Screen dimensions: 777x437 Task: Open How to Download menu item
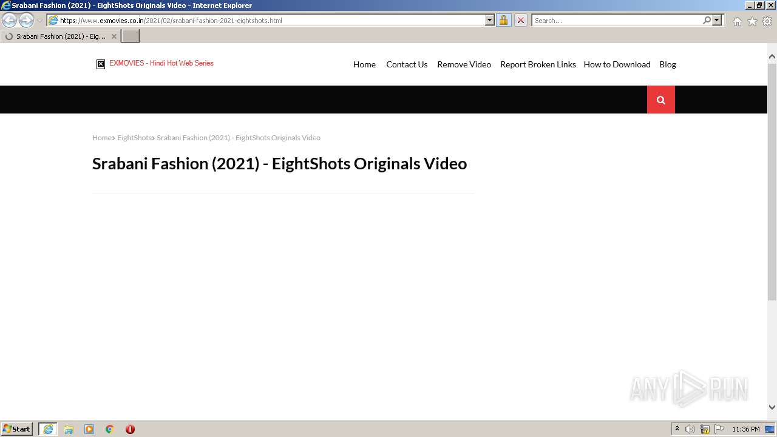pyautogui.click(x=617, y=64)
